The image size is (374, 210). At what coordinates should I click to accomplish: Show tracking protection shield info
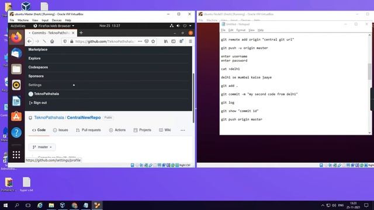click(65, 41)
